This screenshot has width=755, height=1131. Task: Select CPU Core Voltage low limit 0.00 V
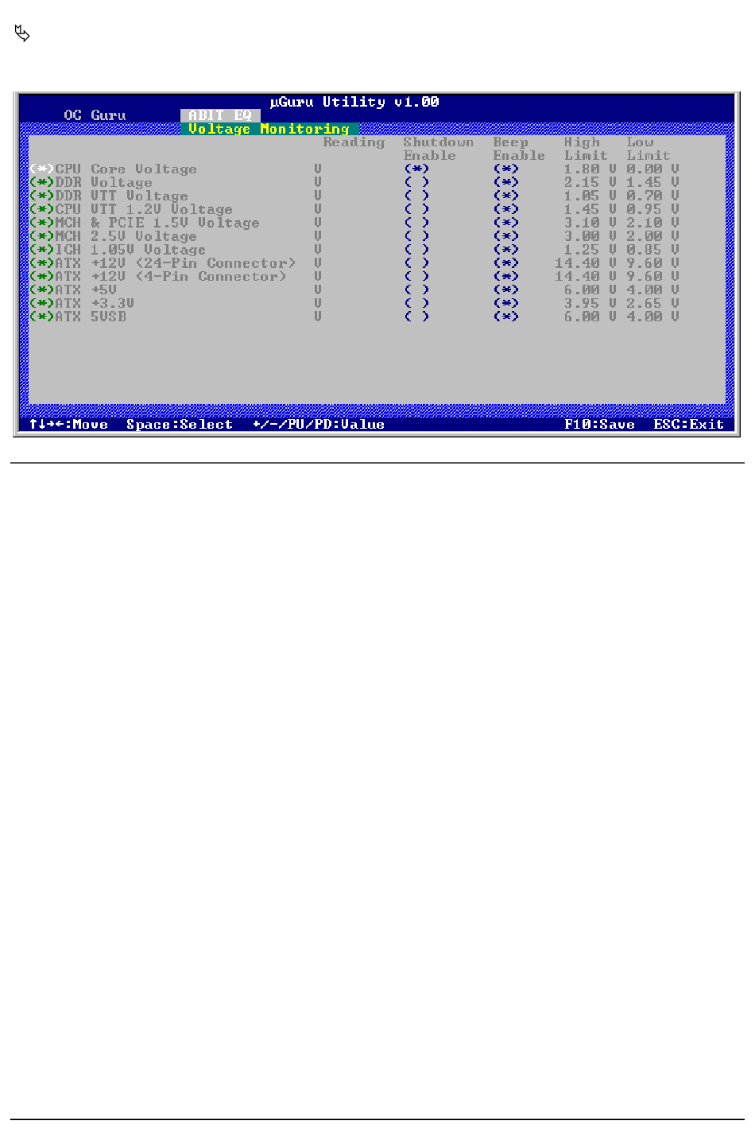click(x=652, y=169)
